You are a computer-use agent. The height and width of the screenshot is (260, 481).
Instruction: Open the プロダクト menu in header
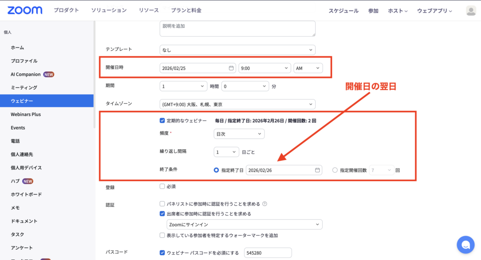66,10
